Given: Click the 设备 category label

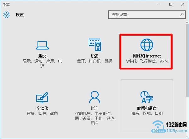Looking at the screenshot, I should pos(95,56).
